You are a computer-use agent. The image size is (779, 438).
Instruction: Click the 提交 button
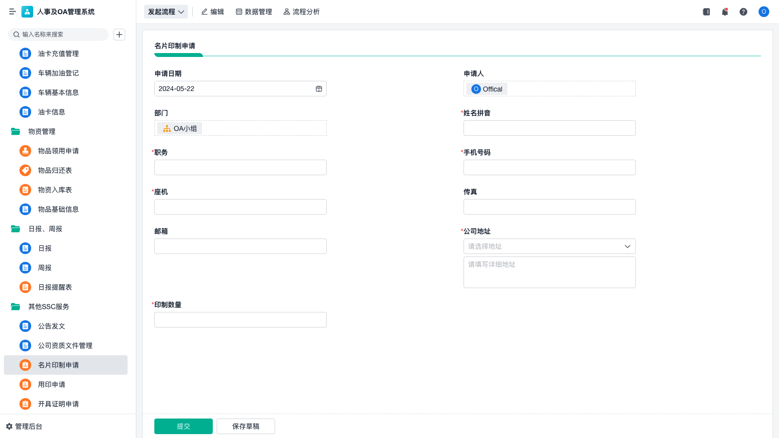[x=184, y=426]
